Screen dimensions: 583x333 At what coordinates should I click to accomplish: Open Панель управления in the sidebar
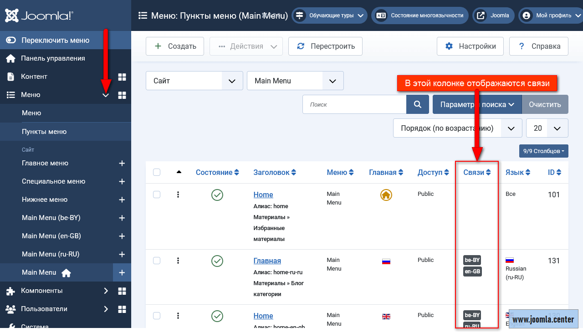pyautogui.click(x=53, y=58)
